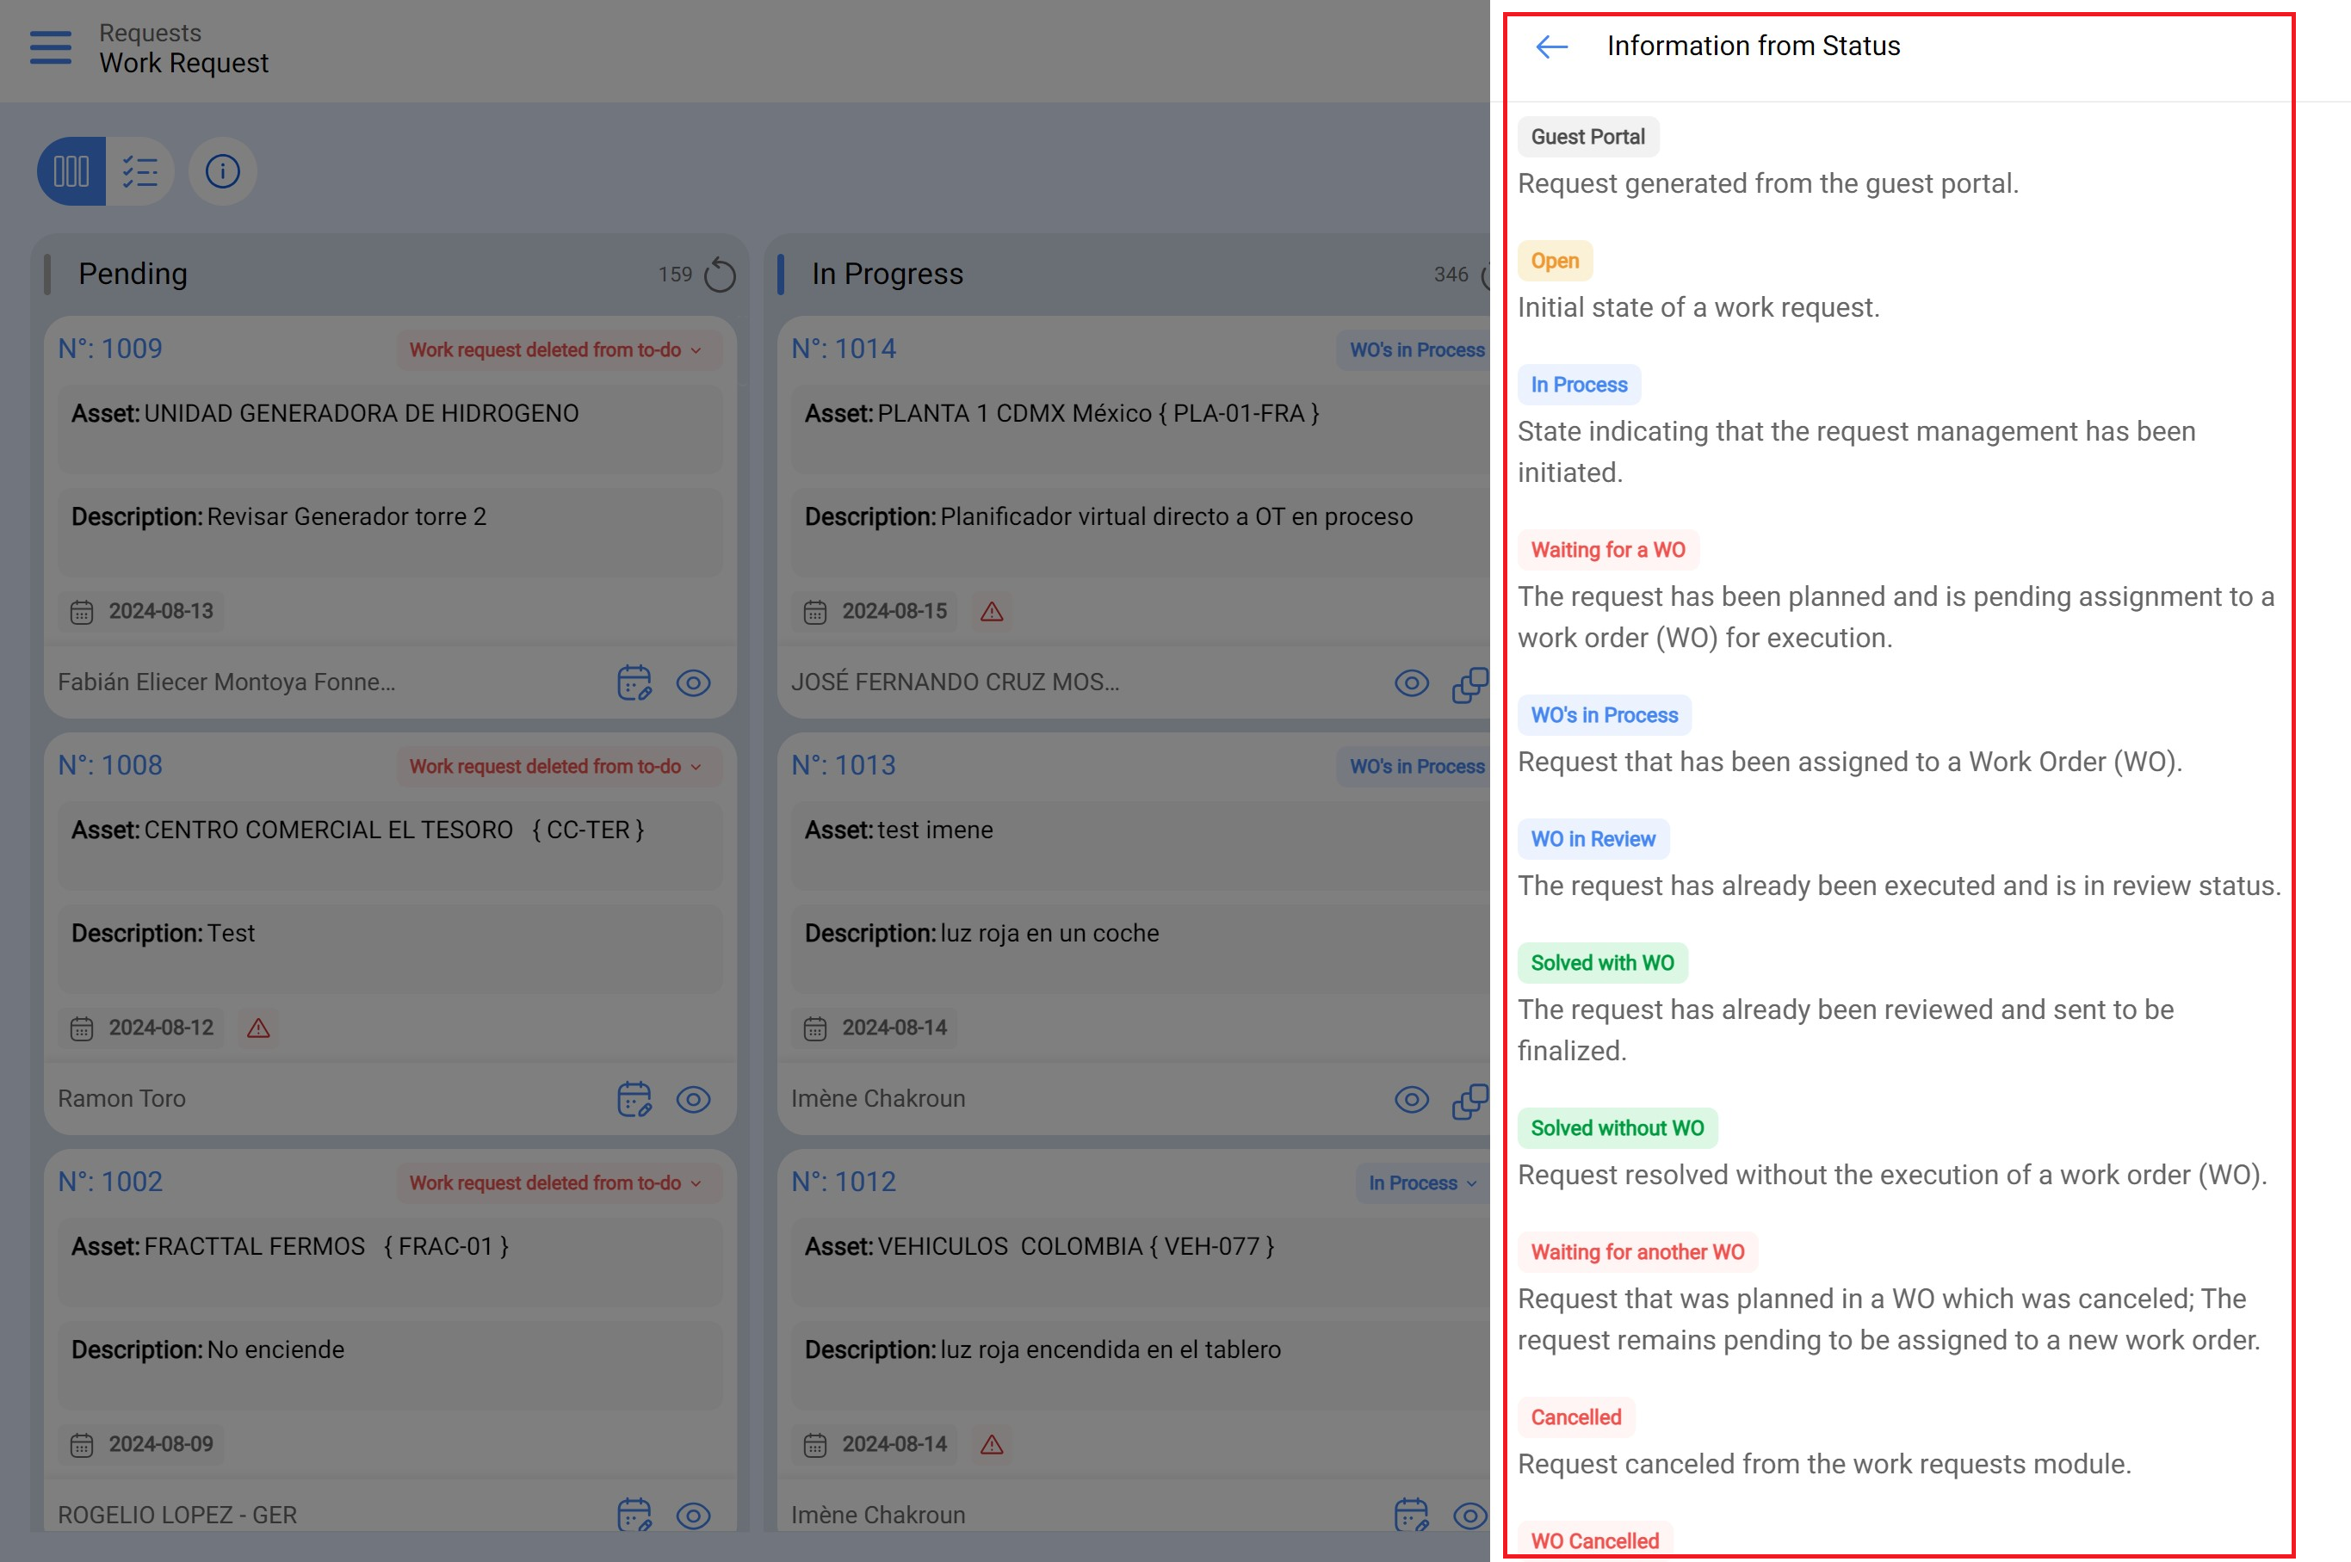Click the Cancelled status badge

pos(1576,1417)
